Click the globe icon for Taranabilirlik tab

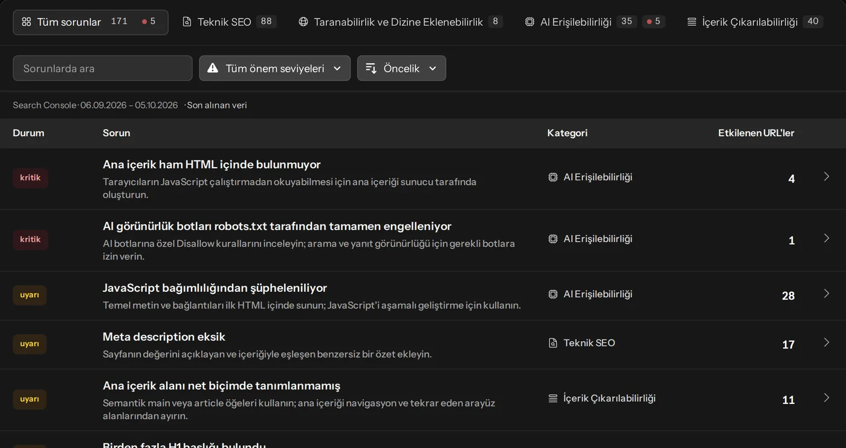point(303,22)
